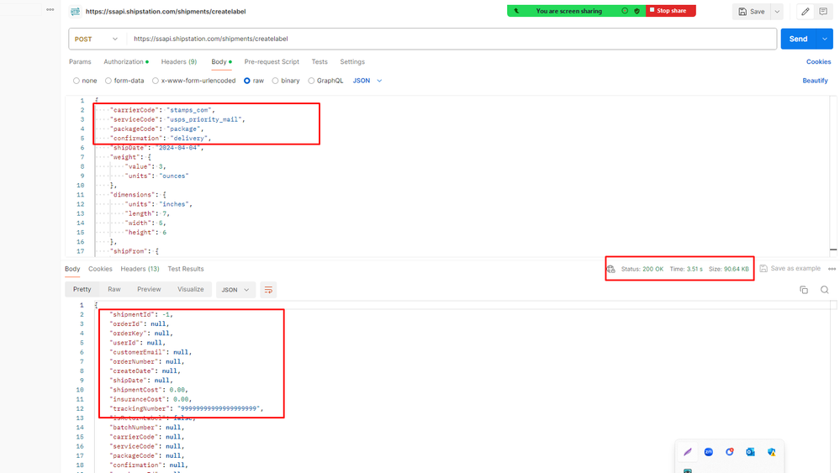Copy the response body using copy icon
The height and width of the screenshot is (473, 840).
pyautogui.click(x=804, y=290)
